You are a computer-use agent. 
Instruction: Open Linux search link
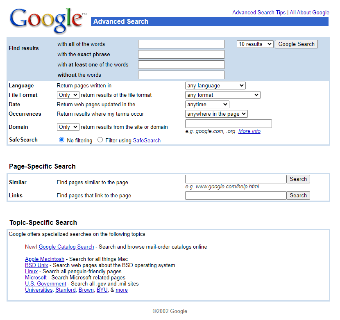point(32,271)
